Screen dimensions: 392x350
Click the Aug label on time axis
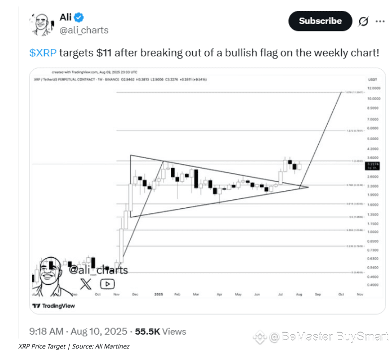(x=299, y=295)
